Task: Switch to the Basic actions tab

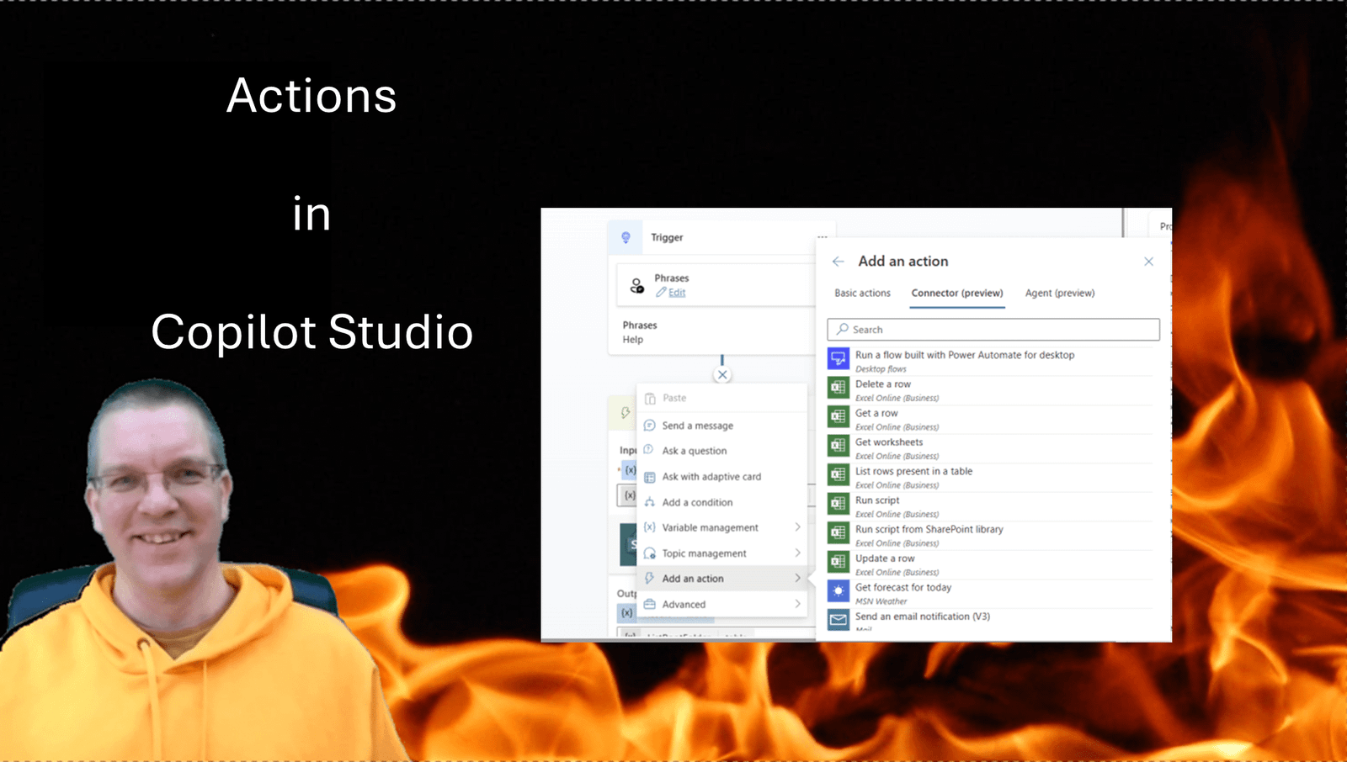Action: 862,294
